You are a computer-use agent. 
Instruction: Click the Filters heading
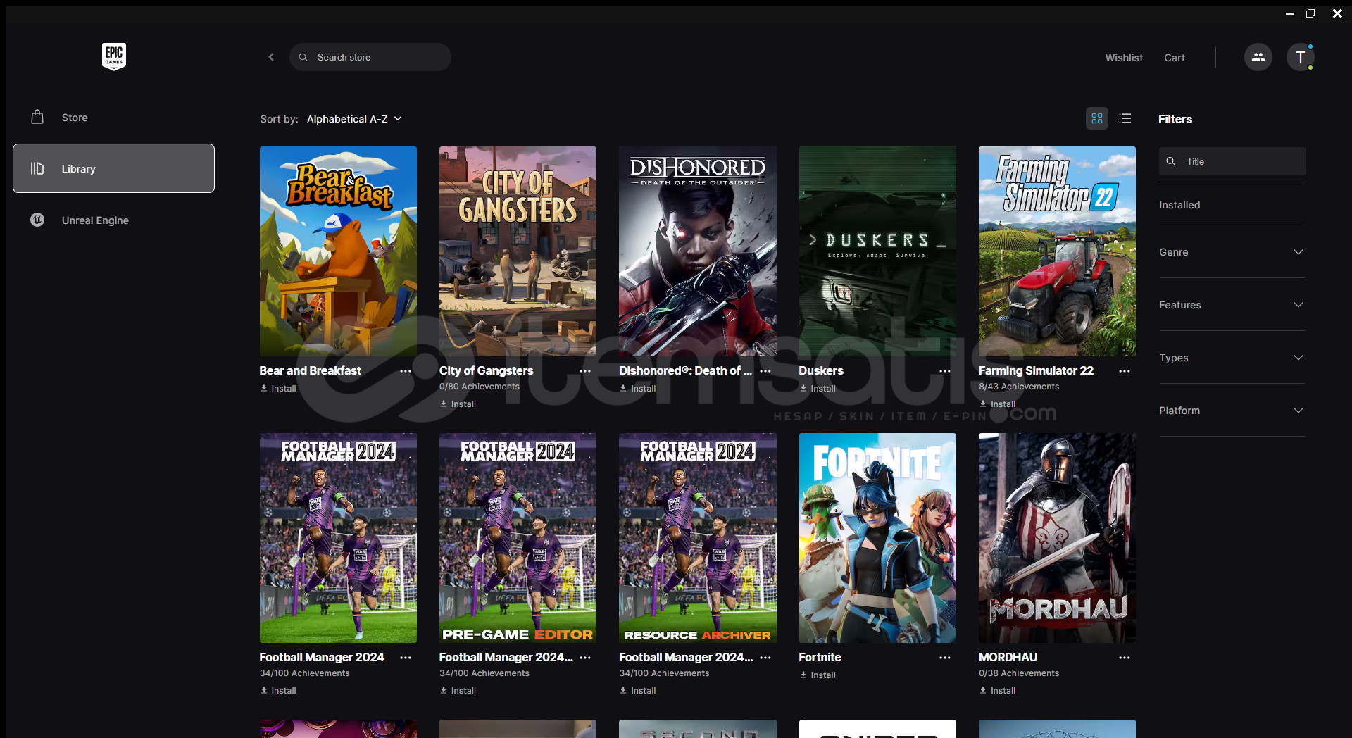click(1175, 119)
